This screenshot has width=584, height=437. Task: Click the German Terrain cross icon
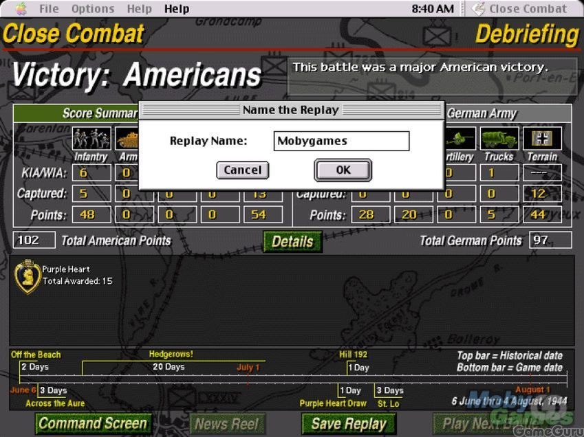coord(542,138)
